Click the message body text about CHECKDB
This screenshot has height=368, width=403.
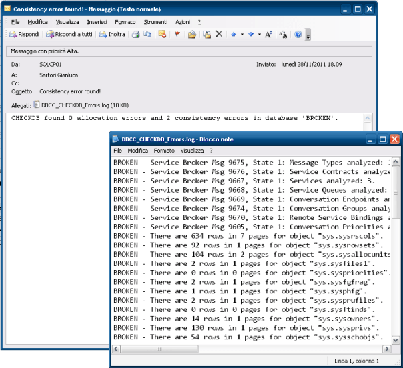174,118
